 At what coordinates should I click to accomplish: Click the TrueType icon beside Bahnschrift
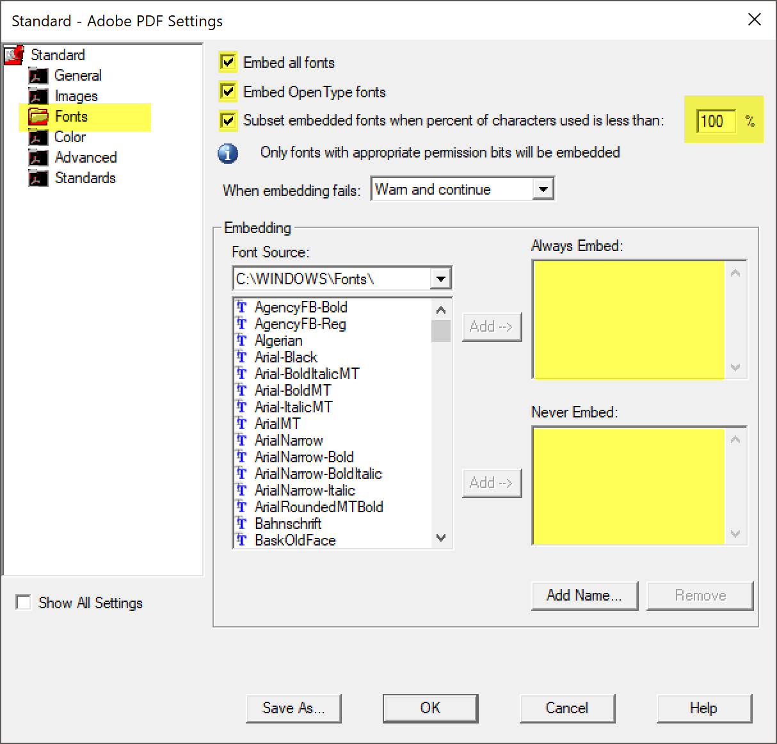pos(241,524)
